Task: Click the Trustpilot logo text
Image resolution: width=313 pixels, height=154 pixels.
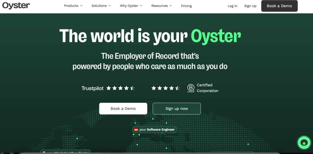Action: click(93, 88)
